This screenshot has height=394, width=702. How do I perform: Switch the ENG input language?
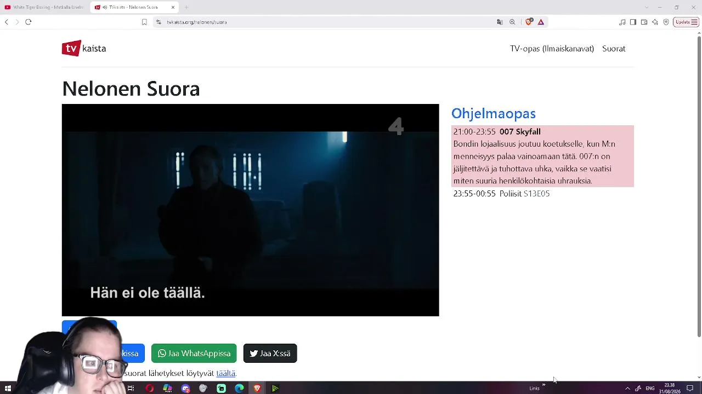(x=650, y=389)
